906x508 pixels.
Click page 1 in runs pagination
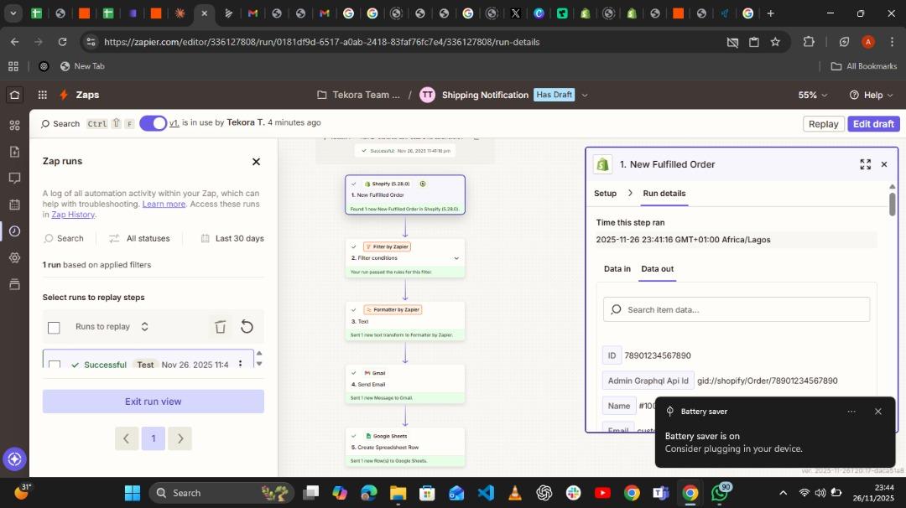point(154,438)
